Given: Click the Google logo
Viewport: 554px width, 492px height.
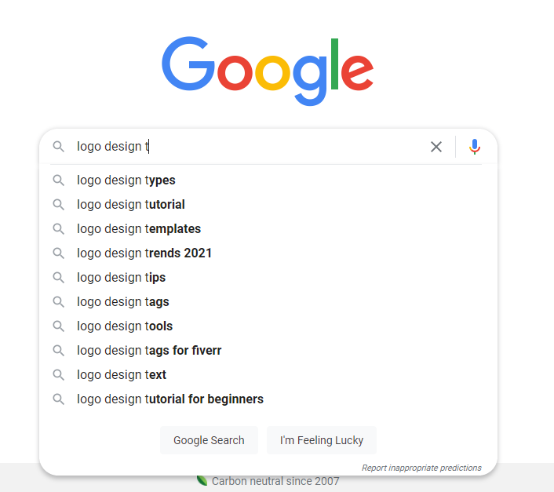Looking at the screenshot, I should [x=268, y=70].
